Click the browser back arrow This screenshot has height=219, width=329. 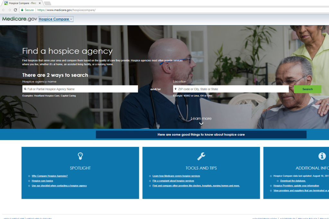4,10
